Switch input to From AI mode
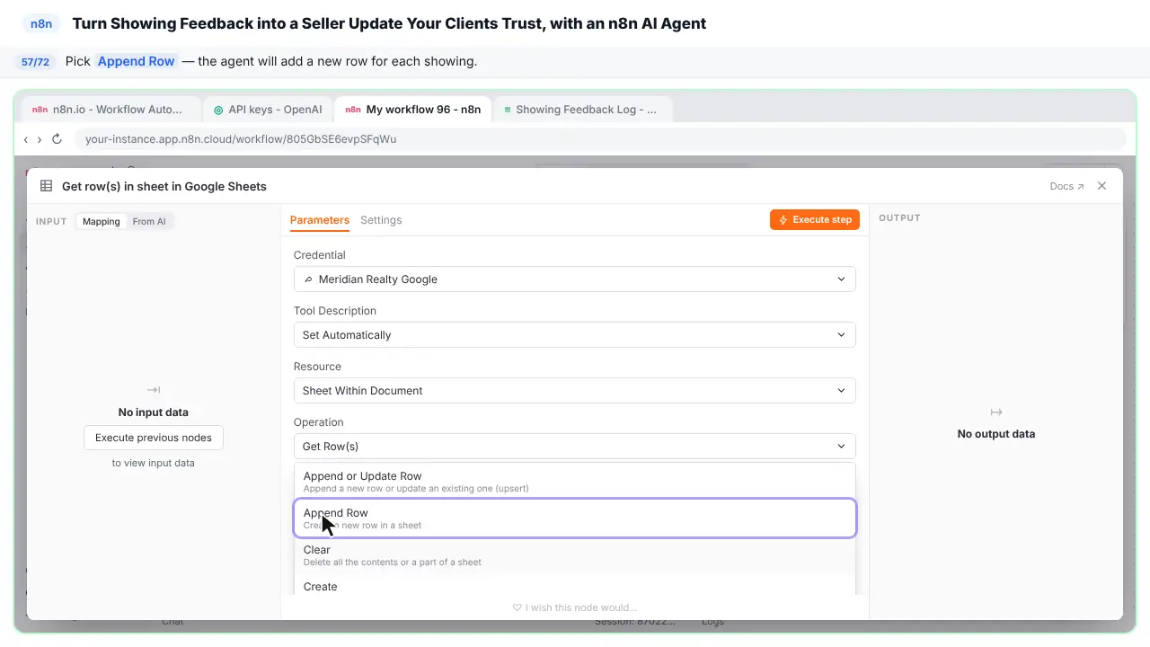 (x=149, y=221)
